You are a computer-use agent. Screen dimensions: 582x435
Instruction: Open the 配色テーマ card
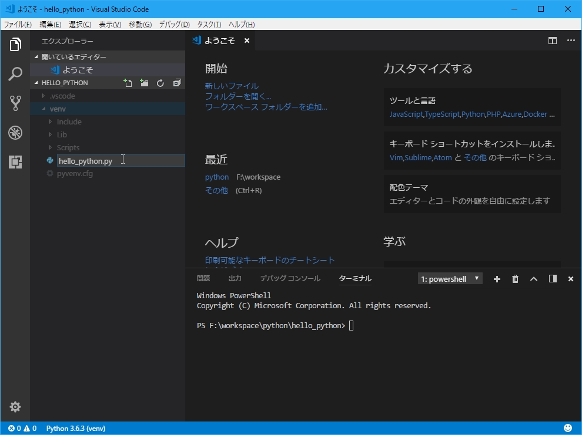(x=472, y=194)
